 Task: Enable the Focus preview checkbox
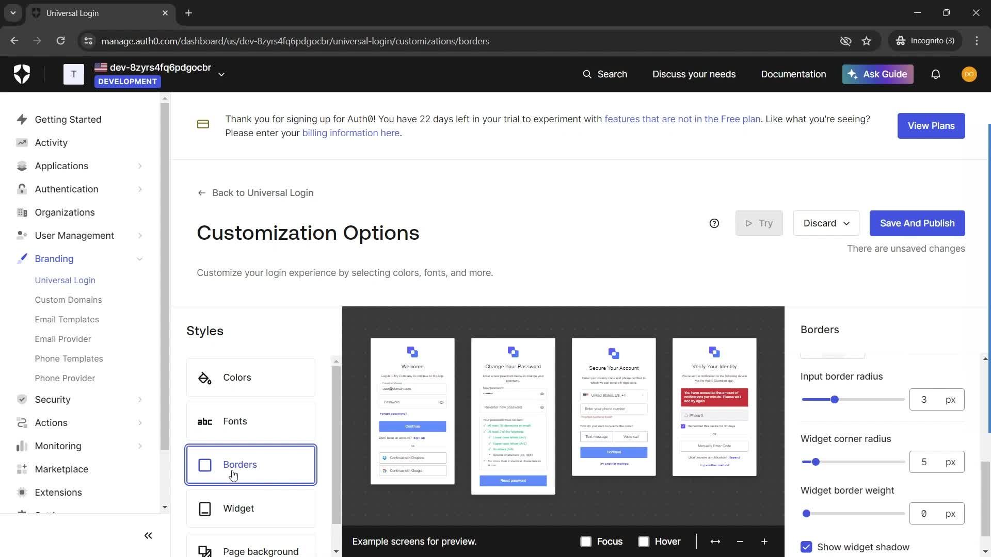click(x=586, y=542)
